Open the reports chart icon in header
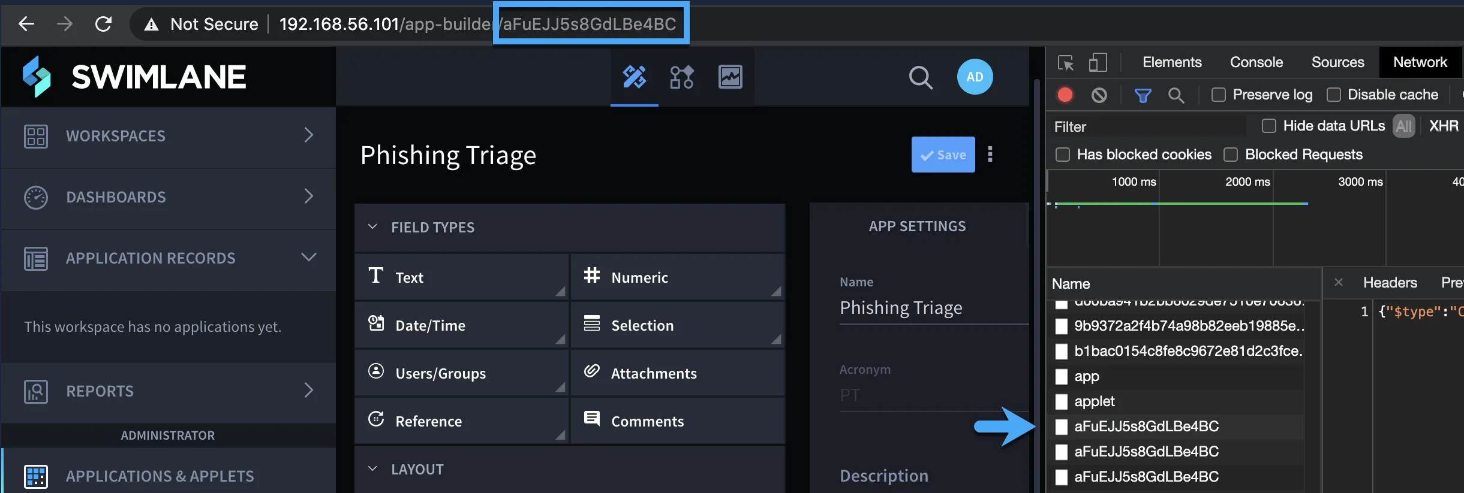This screenshot has width=1464, height=493. point(730,77)
